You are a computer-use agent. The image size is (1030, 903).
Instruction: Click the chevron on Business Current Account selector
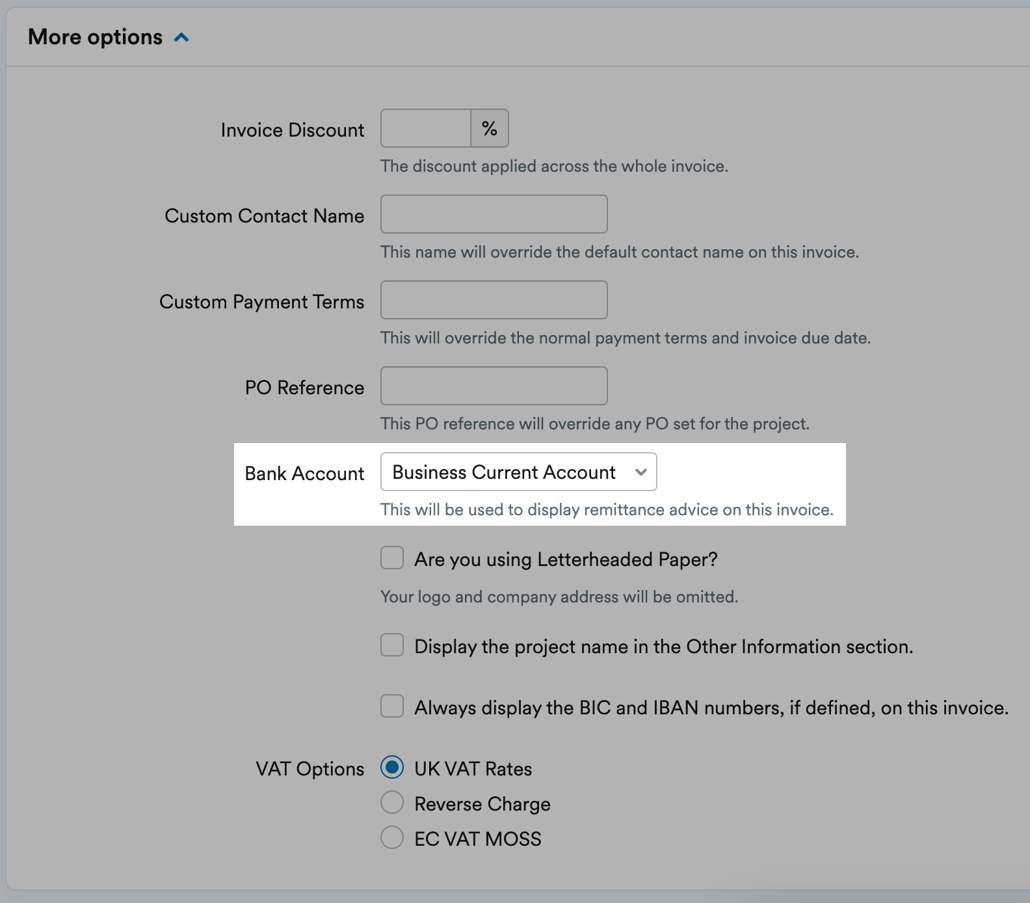(641, 472)
